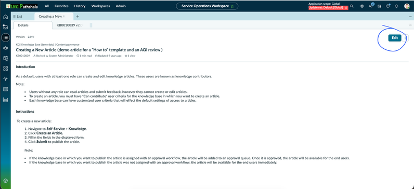The image size is (414, 189).
Task: Open the Favorites menu
Action: [x=61, y=6]
